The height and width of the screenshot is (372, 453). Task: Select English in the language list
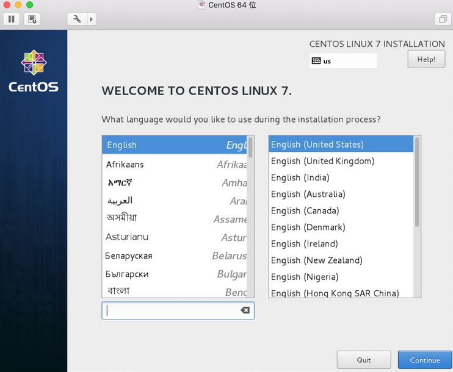pos(175,145)
